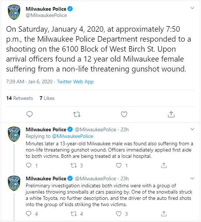Reply to the 13-year-old male tweet
This screenshot has height=222, width=201.
point(29,165)
